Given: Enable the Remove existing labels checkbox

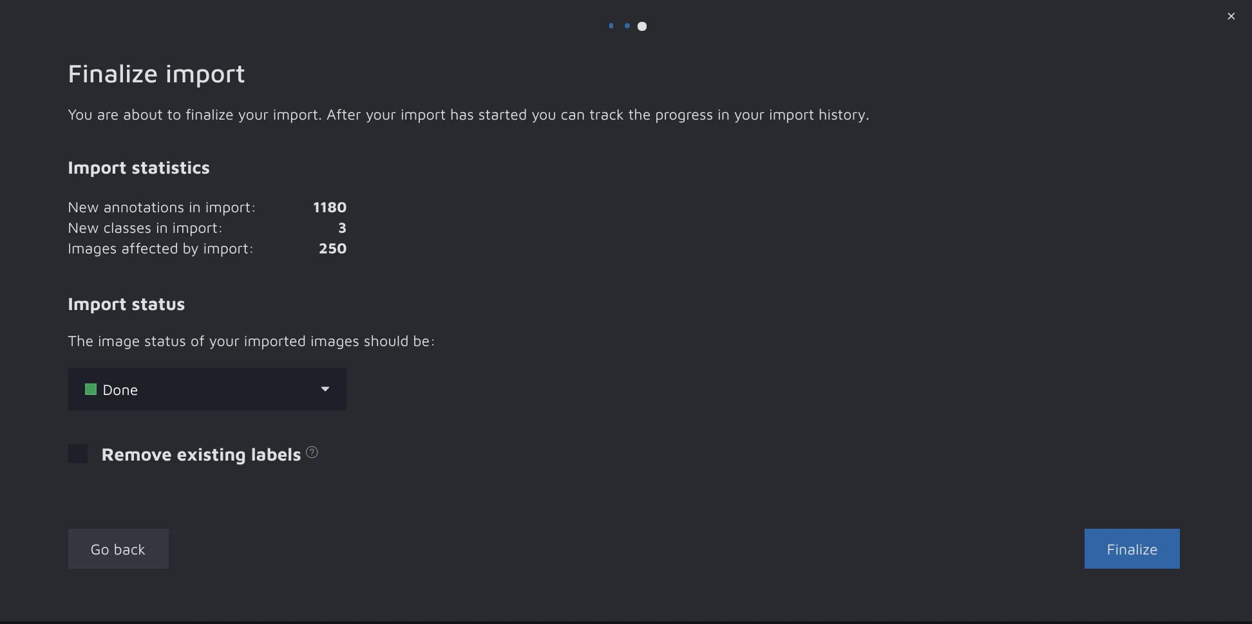Looking at the screenshot, I should coord(78,454).
